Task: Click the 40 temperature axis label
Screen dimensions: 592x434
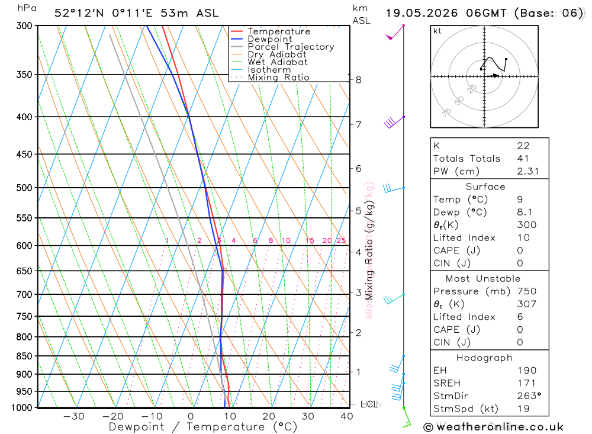Action: 346,417
